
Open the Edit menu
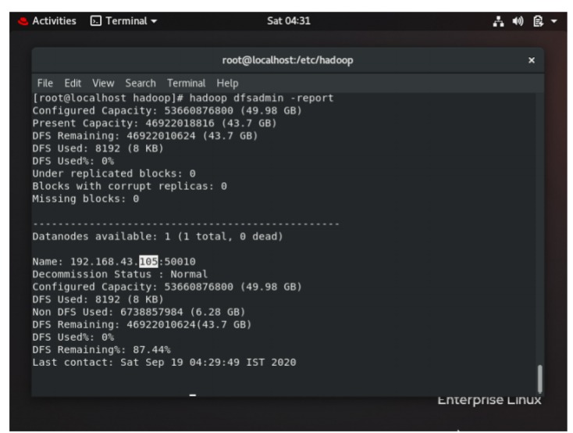click(x=73, y=83)
